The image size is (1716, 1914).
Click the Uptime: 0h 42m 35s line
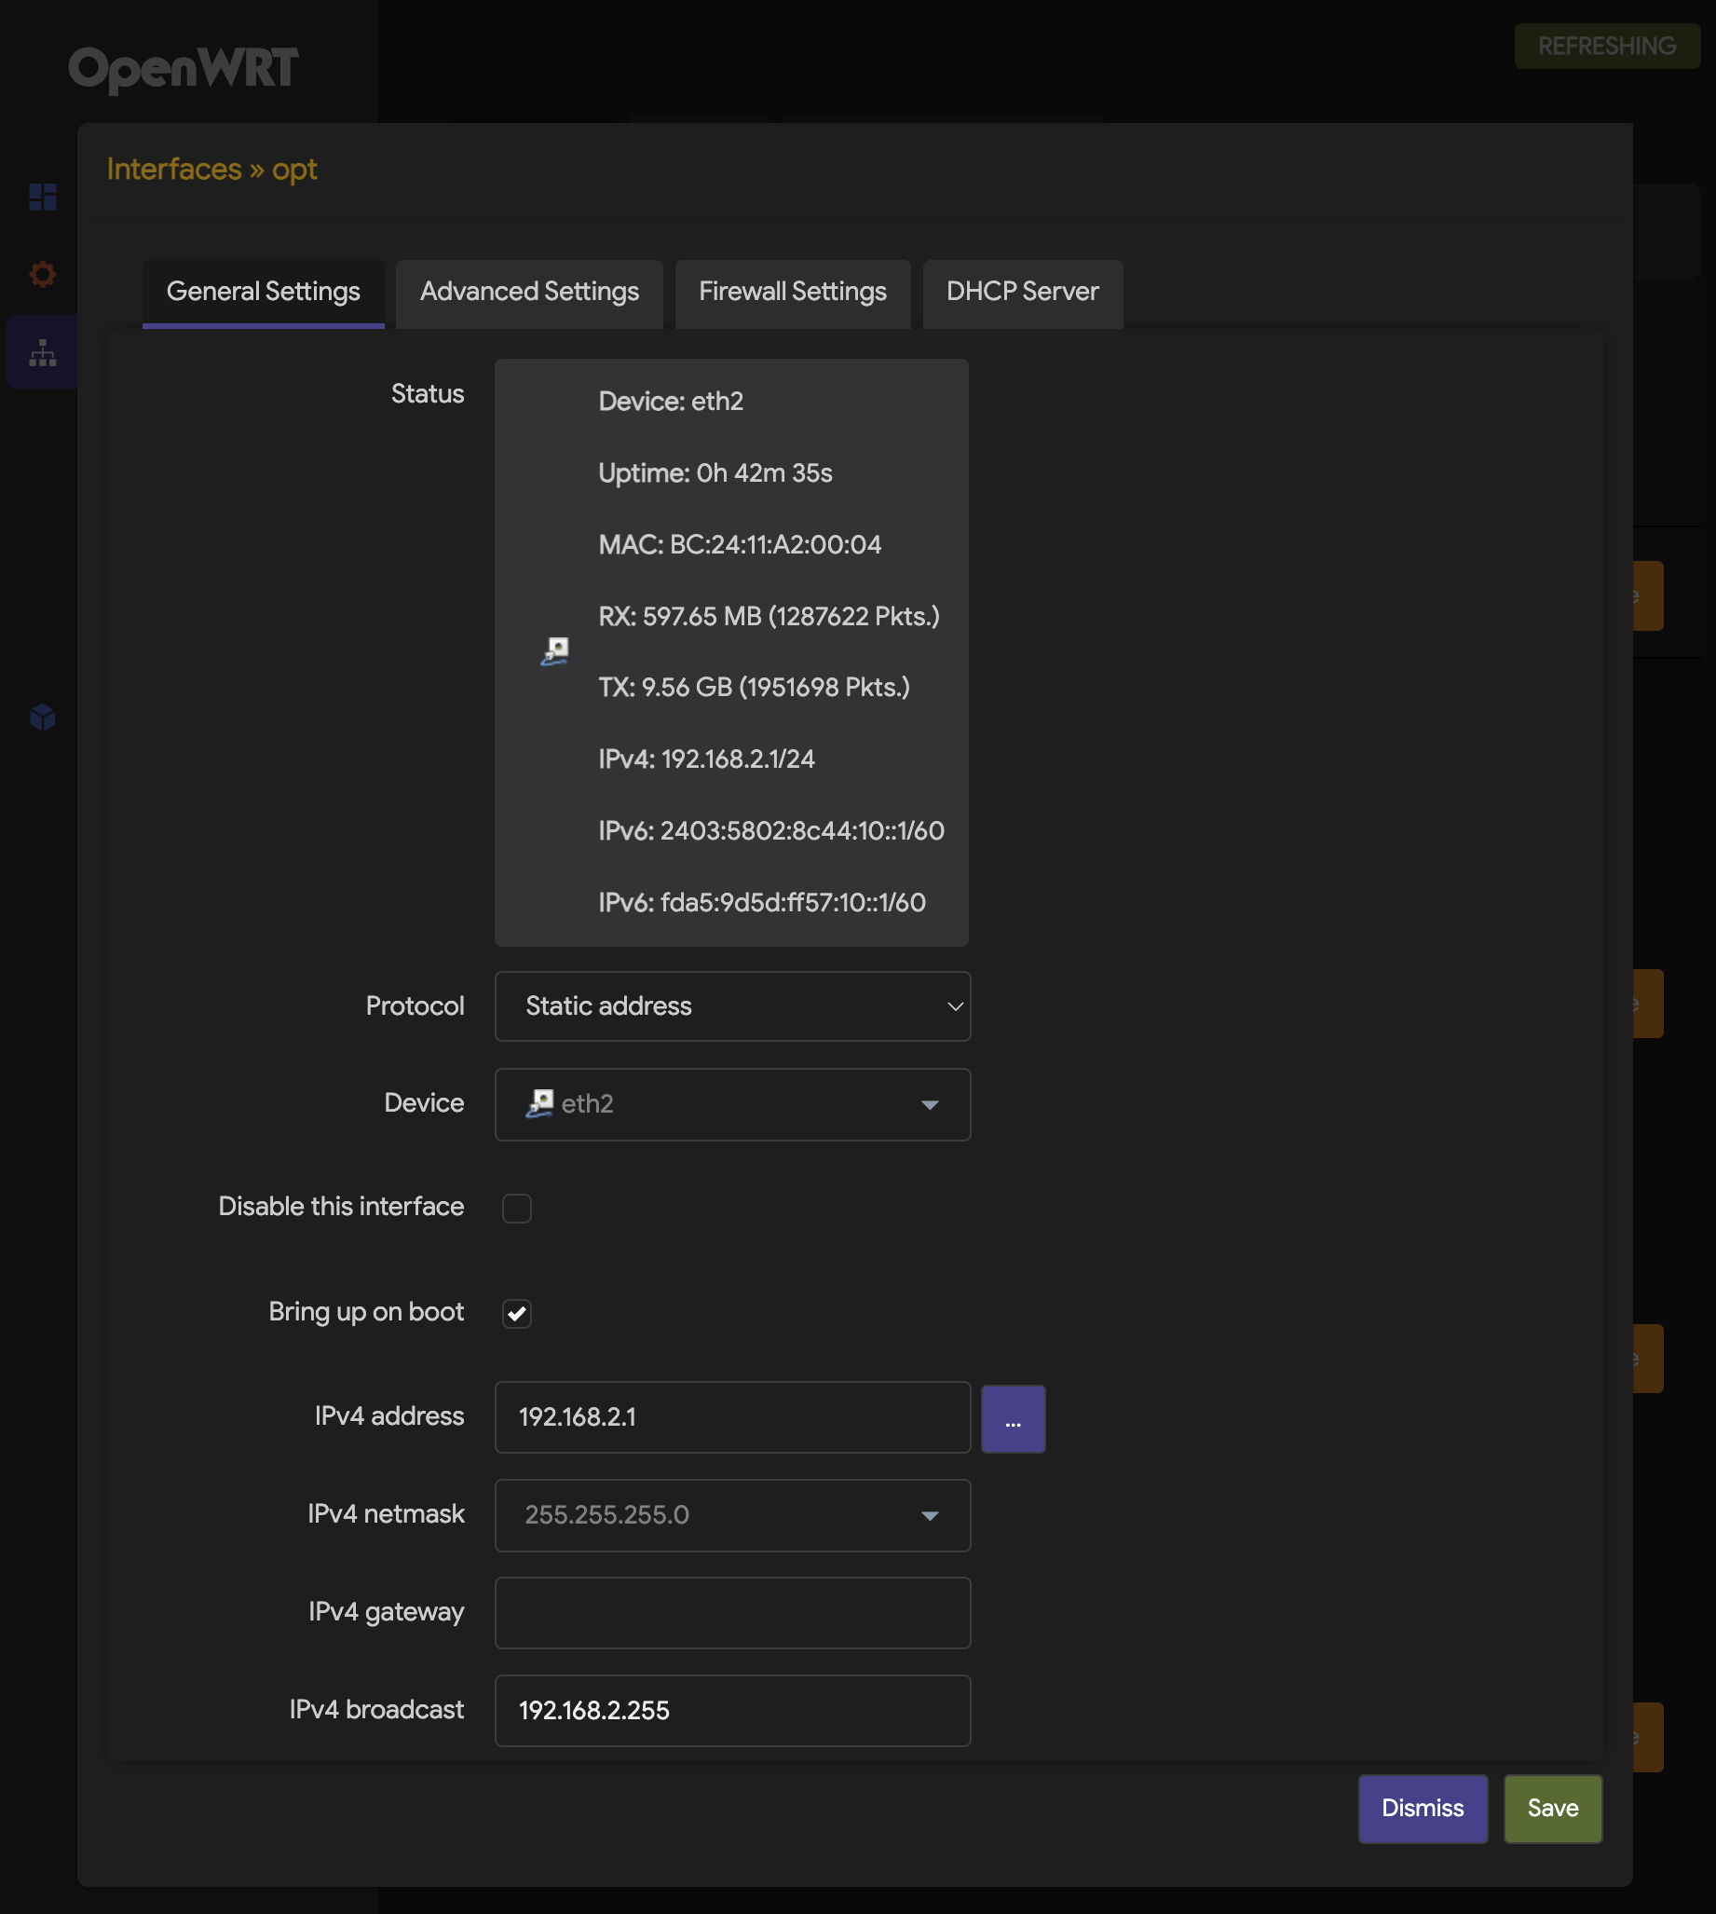tap(715, 473)
